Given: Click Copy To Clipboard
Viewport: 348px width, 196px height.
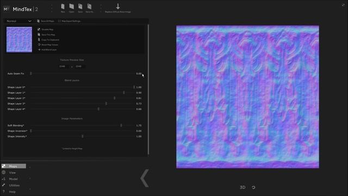Looking at the screenshot, I should [48, 40].
